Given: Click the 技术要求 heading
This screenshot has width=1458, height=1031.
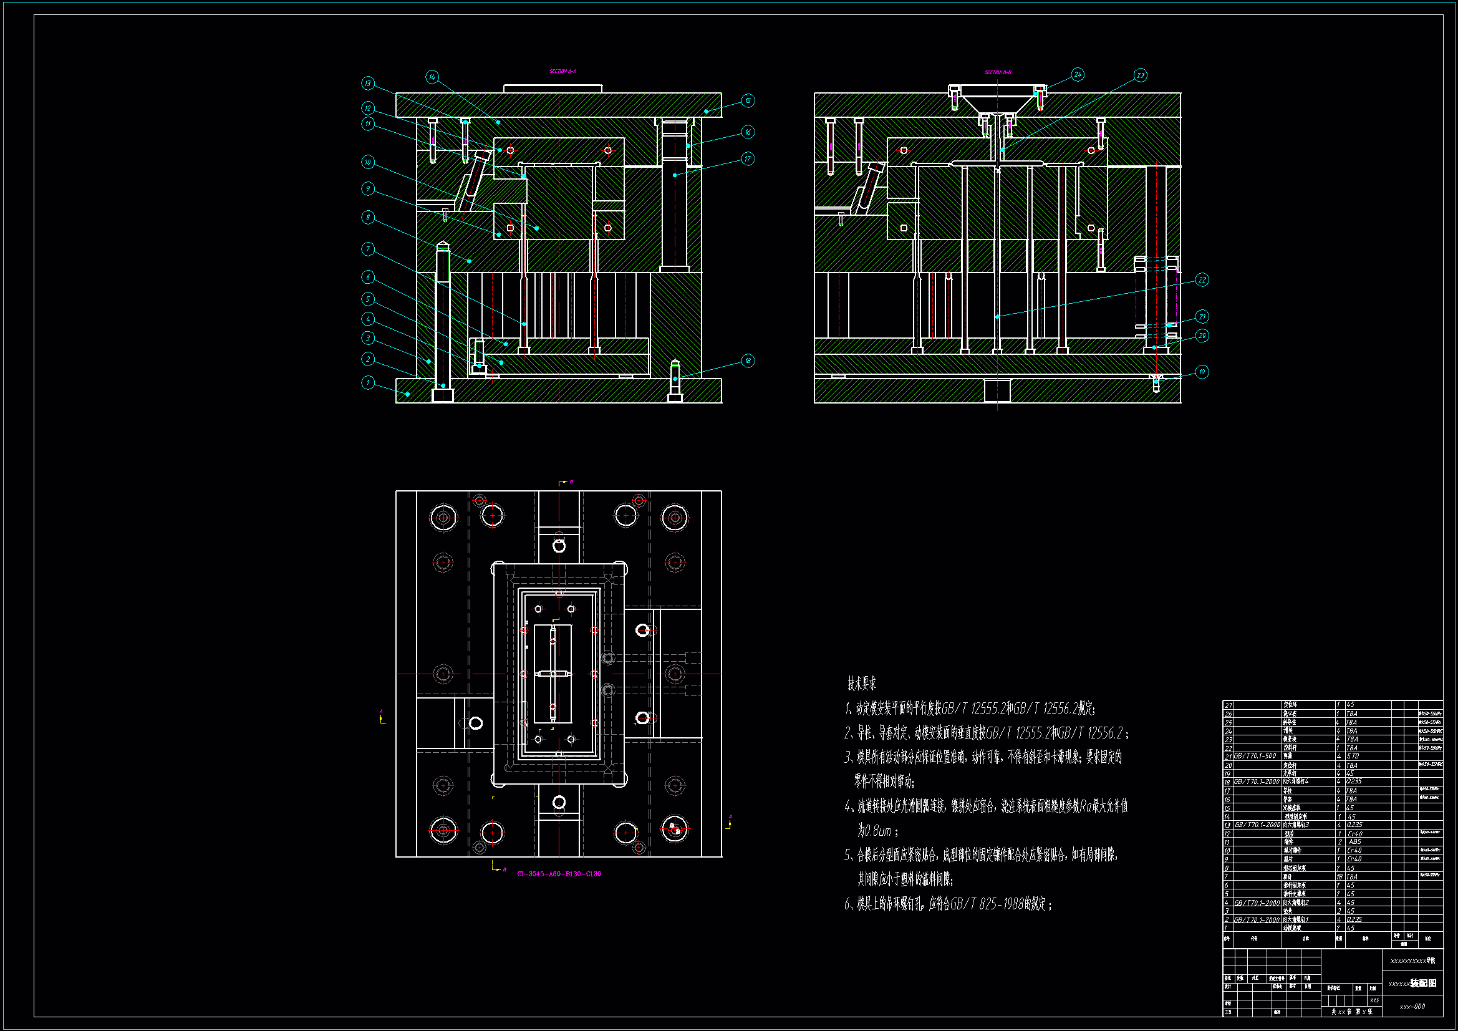Looking at the screenshot, I should point(862,684).
